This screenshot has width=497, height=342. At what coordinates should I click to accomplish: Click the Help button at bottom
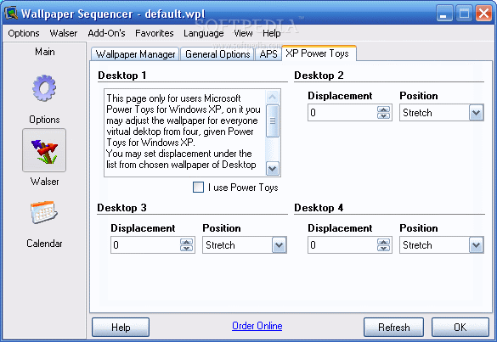121,327
